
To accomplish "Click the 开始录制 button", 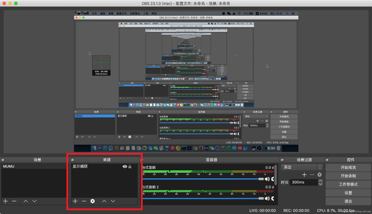I will point(348,176).
